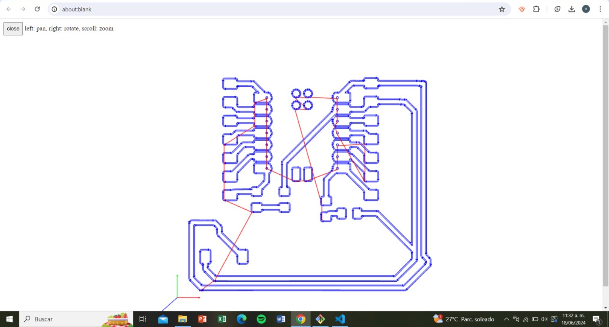The width and height of the screenshot is (609, 327).
Task: Open the Chrome profile avatar
Action: [586, 9]
